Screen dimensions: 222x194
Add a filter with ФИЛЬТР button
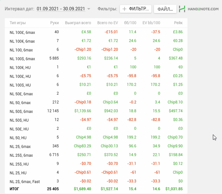pos(136,9)
